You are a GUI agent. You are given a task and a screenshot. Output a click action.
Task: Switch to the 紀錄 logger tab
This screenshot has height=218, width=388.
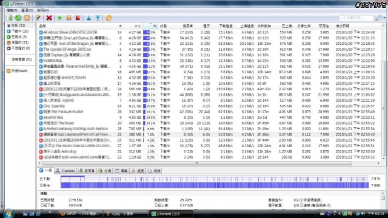pyautogui.click(x=154, y=171)
